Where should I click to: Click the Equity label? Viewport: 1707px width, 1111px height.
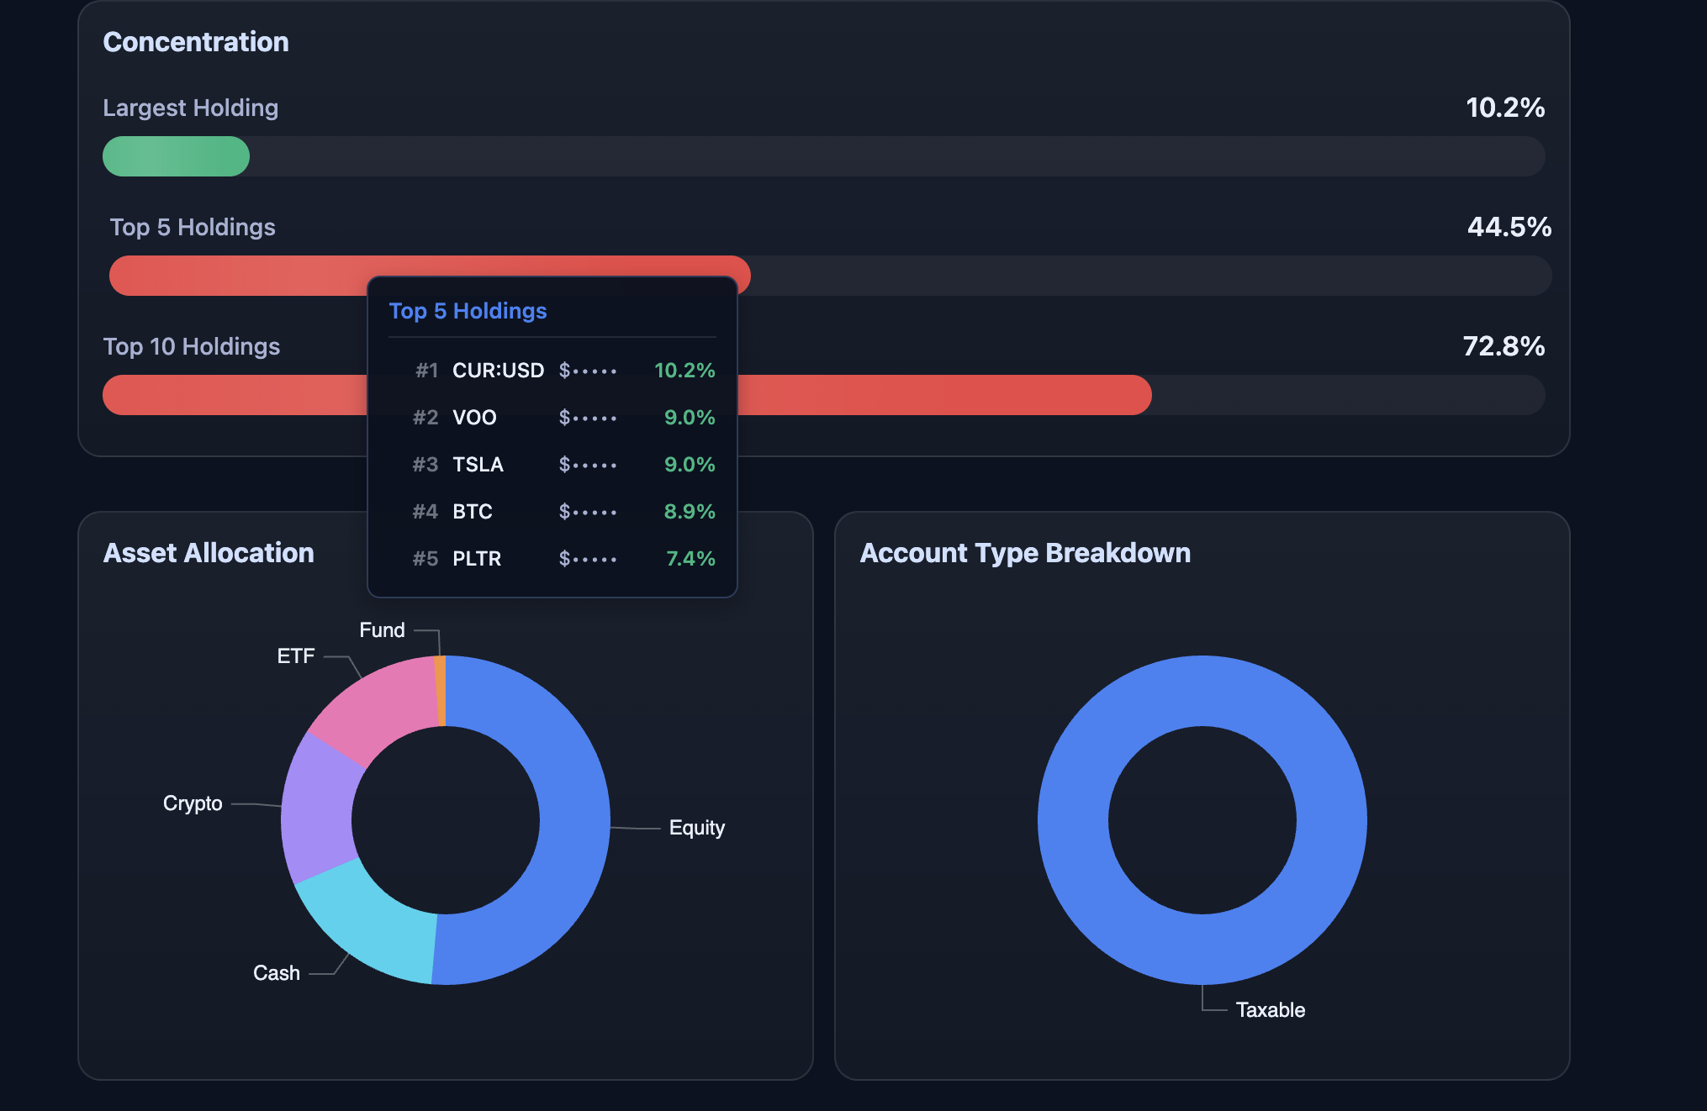click(x=695, y=827)
